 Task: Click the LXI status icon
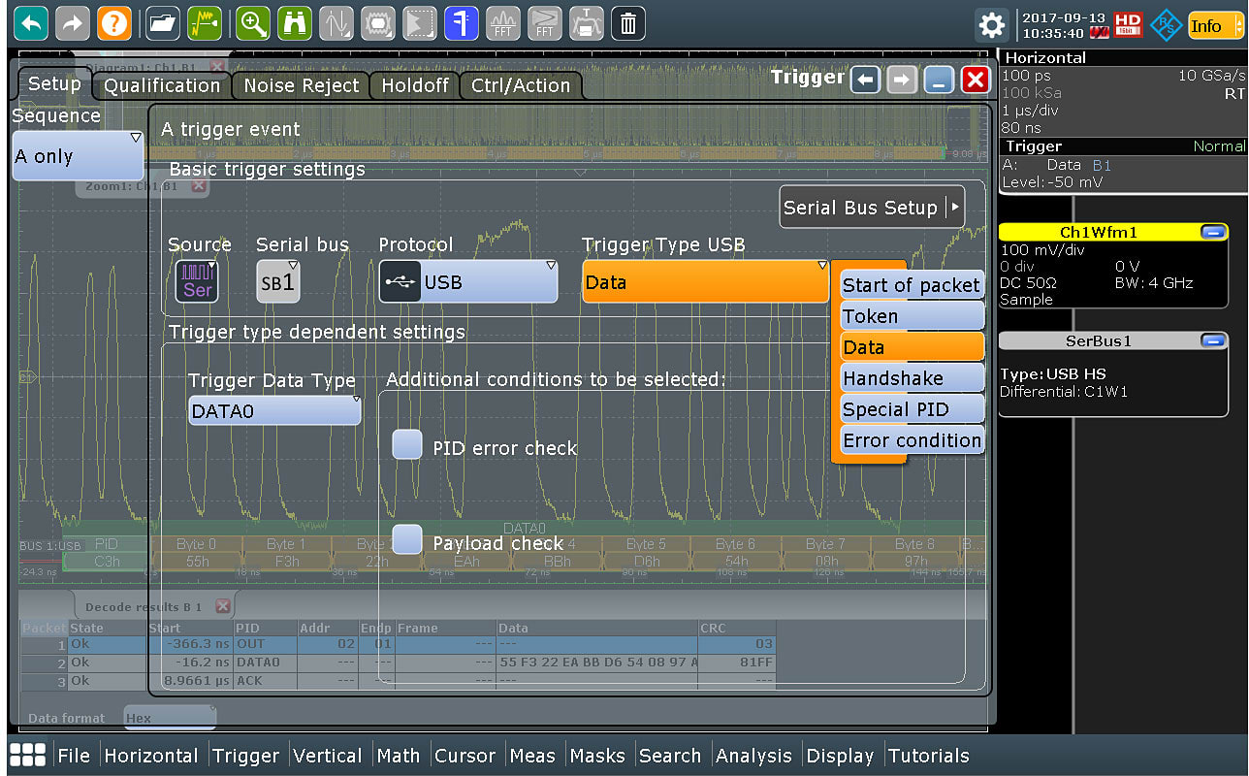[x=1100, y=33]
